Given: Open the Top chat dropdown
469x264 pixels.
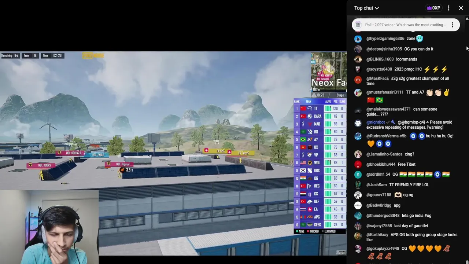Looking at the screenshot, I should click(366, 8).
